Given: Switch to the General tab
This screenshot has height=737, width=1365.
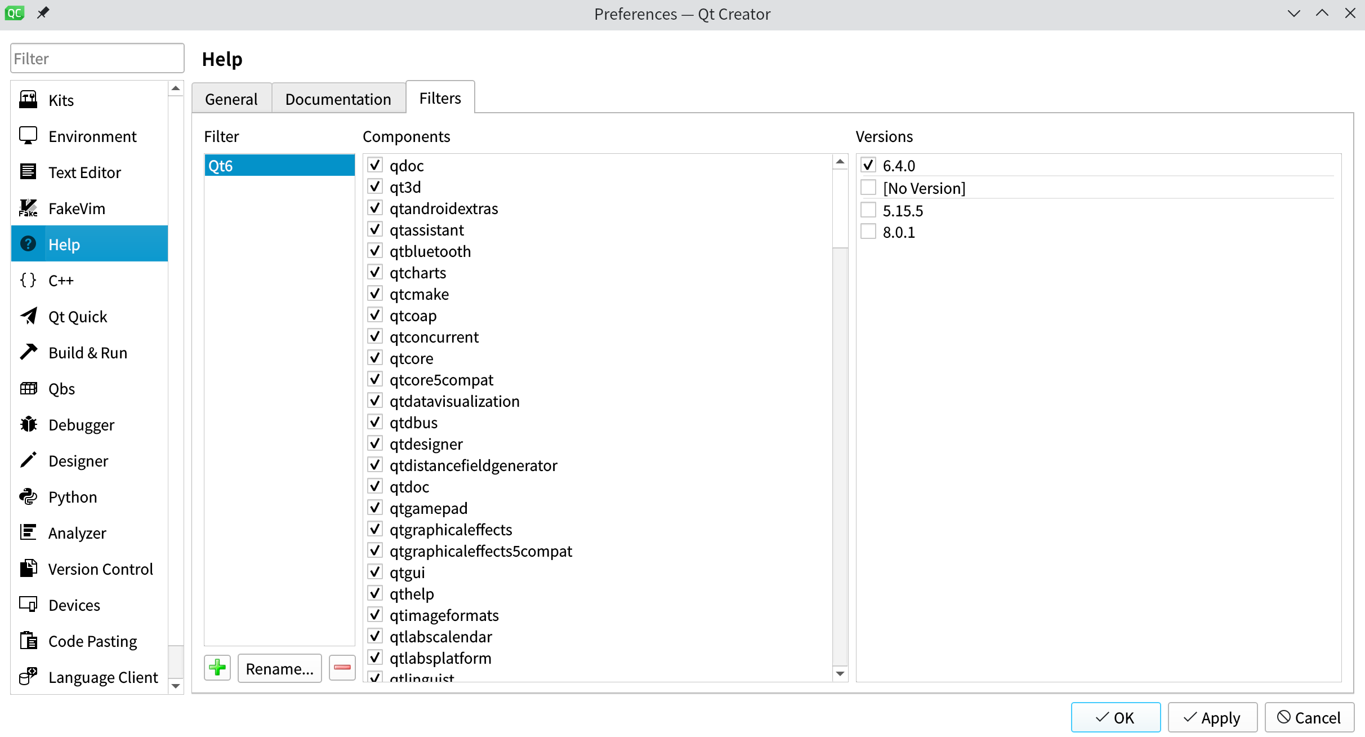Looking at the screenshot, I should [x=231, y=99].
